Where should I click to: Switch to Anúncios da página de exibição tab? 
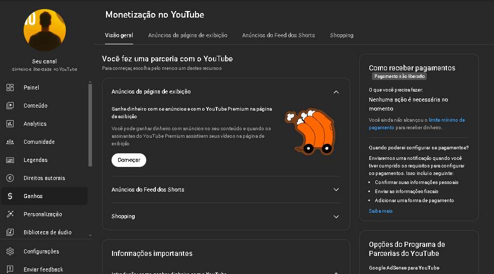point(187,35)
